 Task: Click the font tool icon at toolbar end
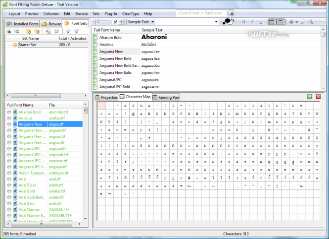click(311, 22)
